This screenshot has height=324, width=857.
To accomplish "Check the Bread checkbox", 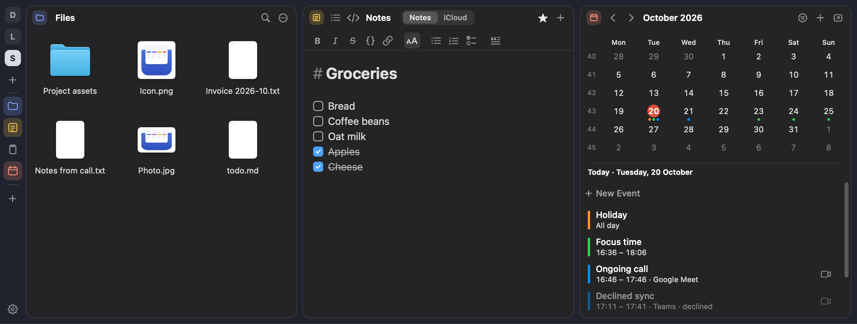I will (318, 106).
